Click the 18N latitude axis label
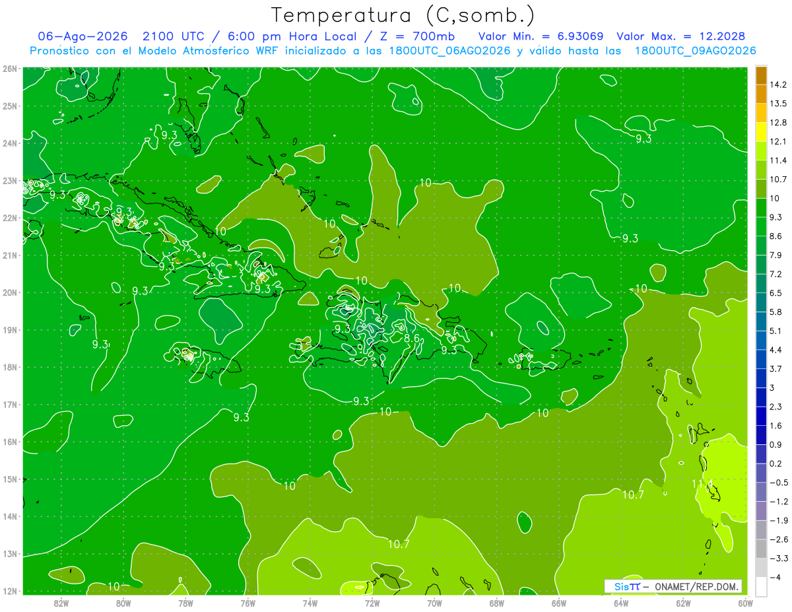The height and width of the screenshot is (612, 792). pos(9,367)
